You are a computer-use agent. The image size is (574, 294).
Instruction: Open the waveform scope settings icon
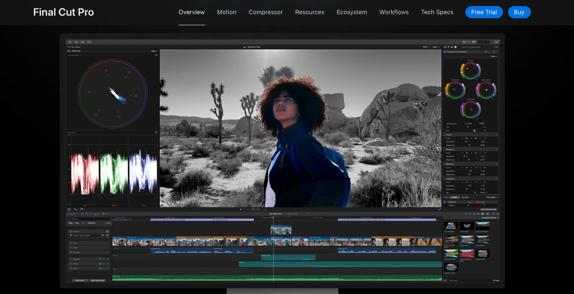pos(156,132)
